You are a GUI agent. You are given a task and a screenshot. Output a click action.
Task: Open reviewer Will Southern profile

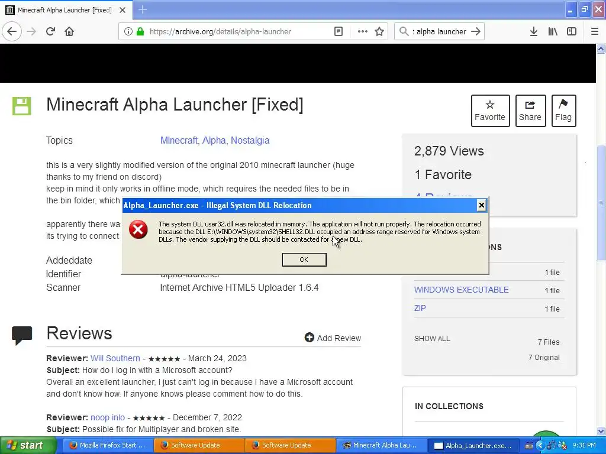(115, 358)
